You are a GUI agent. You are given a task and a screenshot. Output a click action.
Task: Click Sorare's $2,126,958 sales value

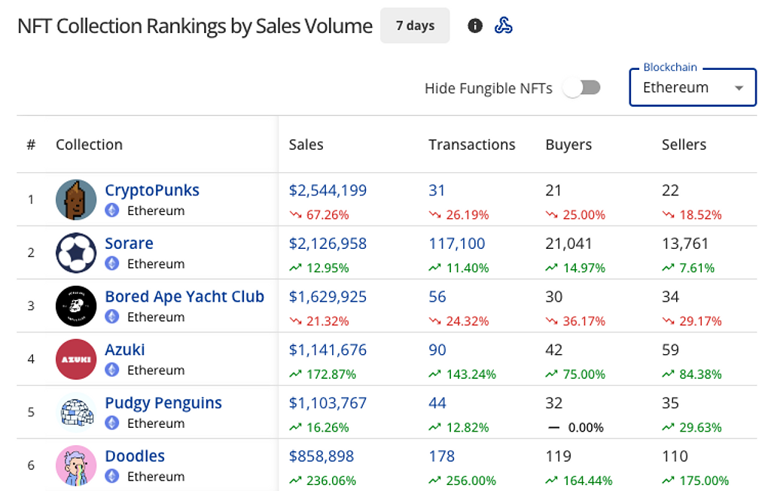pyautogui.click(x=328, y=244)
